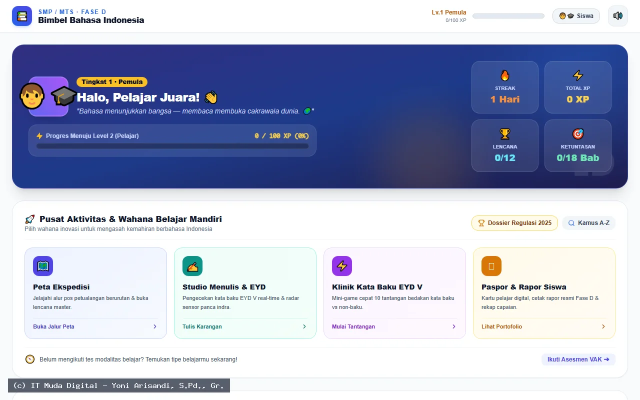Follow the Tulis Karangan link
640x400 pixels.
[202, 326]
